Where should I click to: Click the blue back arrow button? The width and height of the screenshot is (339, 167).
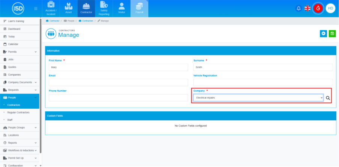coord(324,33)
